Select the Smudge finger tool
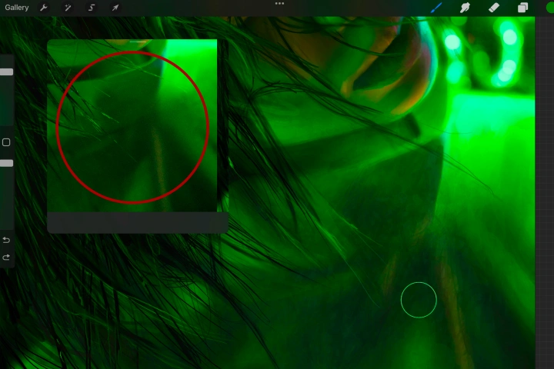The image size is (554, 369). click(x=465, y=8)
